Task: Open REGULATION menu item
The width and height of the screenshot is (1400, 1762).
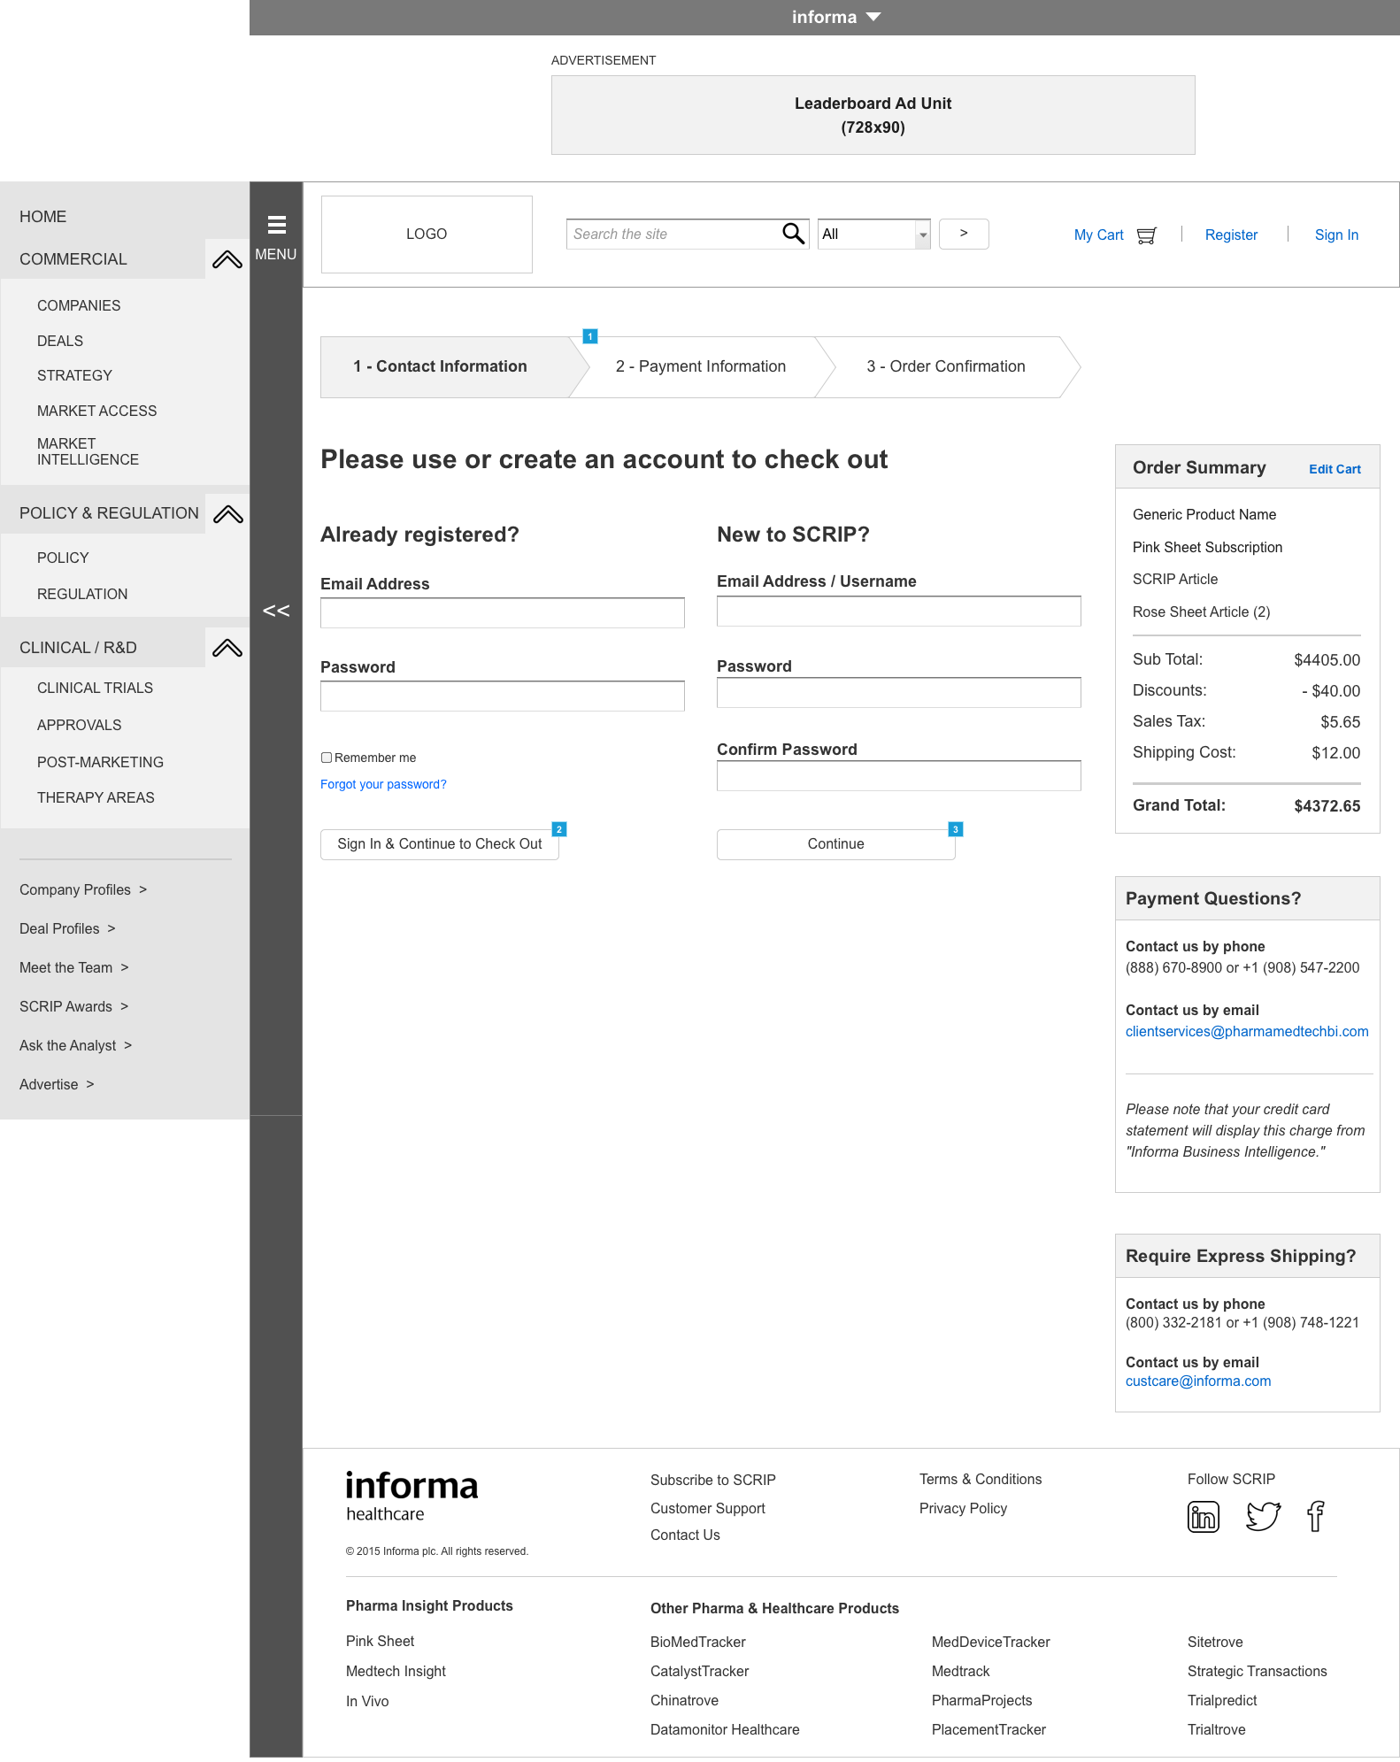Action: click(x=82, y=594)
